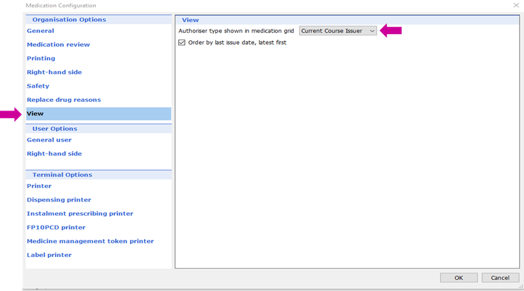
Task: Open General organisation options
Action: [40, 31]
